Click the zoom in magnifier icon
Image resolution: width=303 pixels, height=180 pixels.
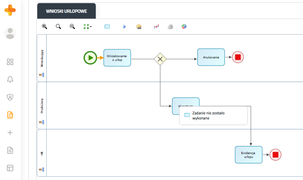click(45, 27)
